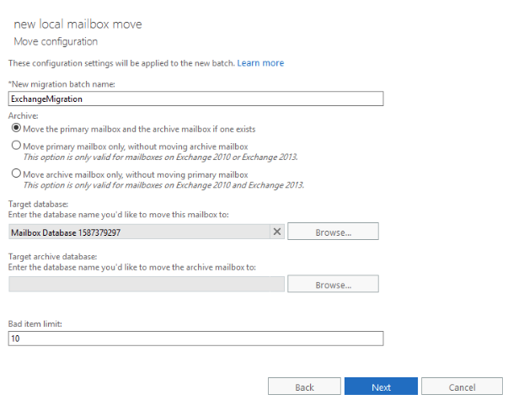Click the 'Bad item limit:' label
524x416 pixels.
(35, 323)
